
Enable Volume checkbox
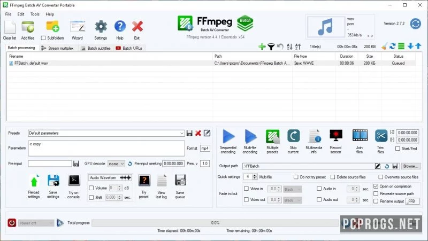tap(91, 188)
